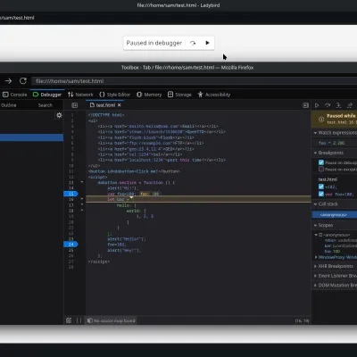Click the Paused while stepping info icon

coord(321,120)
